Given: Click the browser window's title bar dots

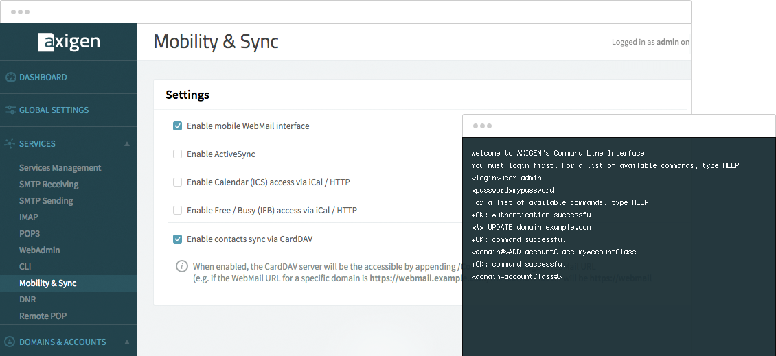Looking at the screenshot, I should point(20,12).
